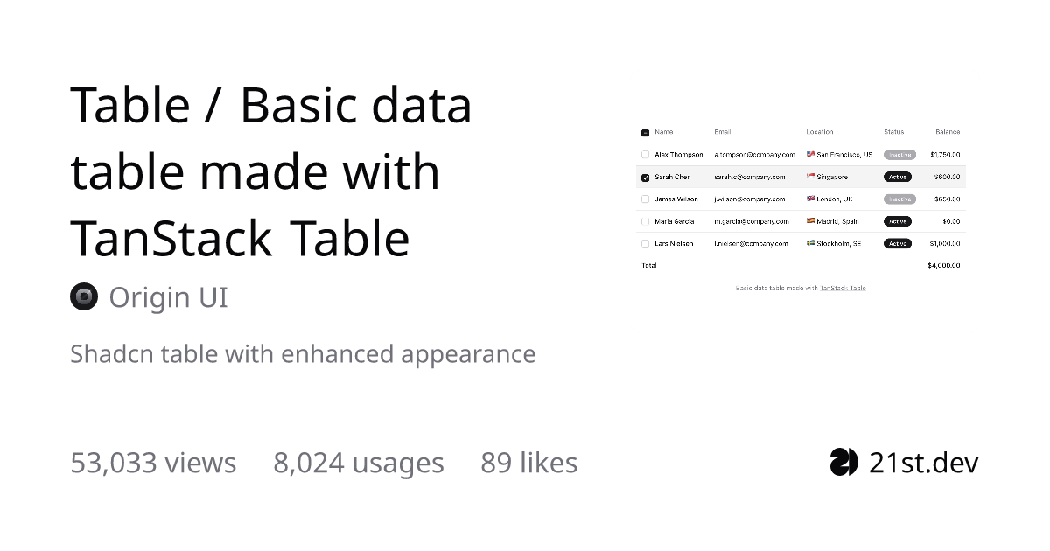Screen dimensions: 1050x551
Task: Click the Spain flag beside Madrid
Action: point(810,221)
